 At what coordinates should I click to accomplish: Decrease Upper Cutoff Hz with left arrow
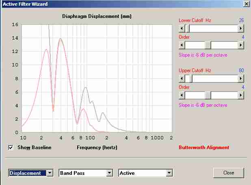click(182, 79)
